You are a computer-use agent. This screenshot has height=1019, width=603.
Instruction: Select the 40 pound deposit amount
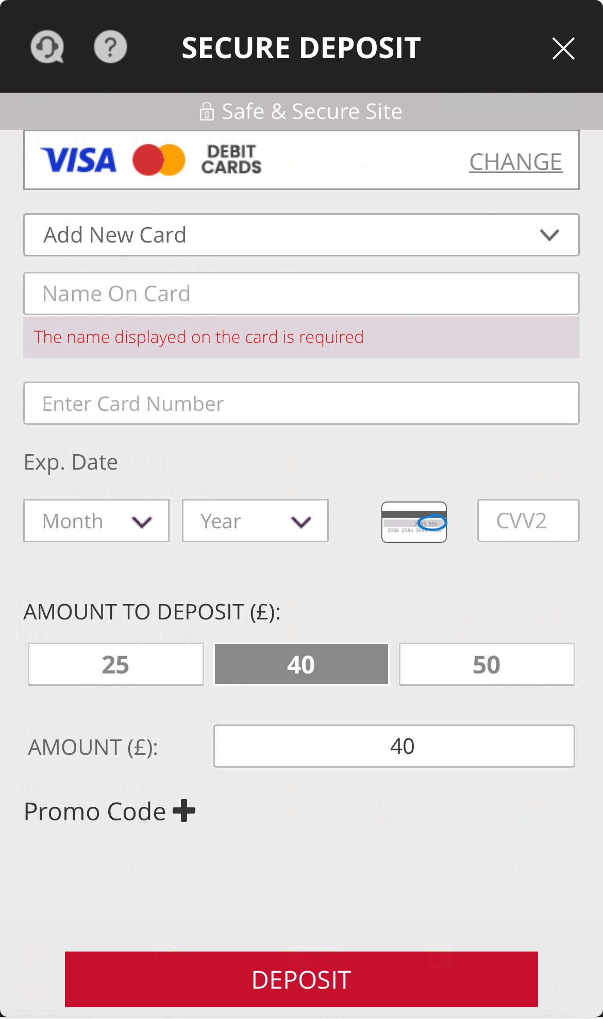pos(301,664)
